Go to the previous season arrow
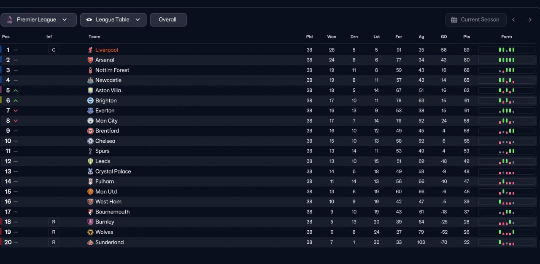The image size is (540, 264). [513, 20]
